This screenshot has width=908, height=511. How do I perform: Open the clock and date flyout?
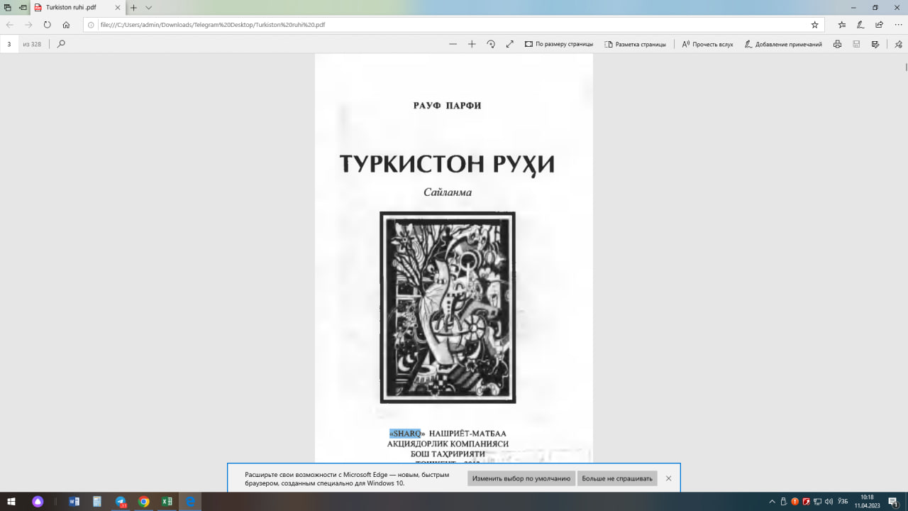867,502
